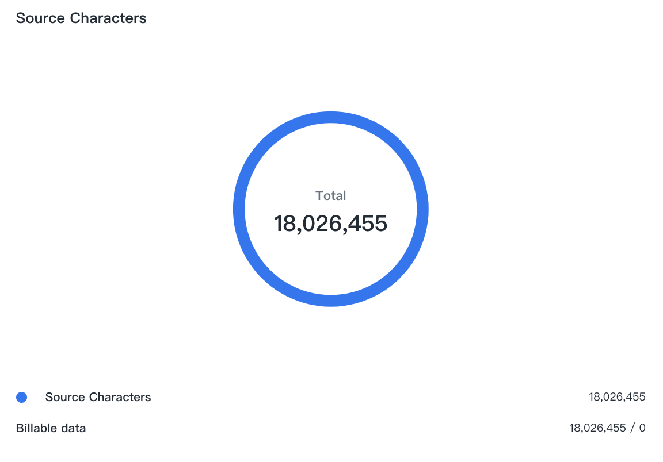Click the divider line above the legend

point(331,374)
